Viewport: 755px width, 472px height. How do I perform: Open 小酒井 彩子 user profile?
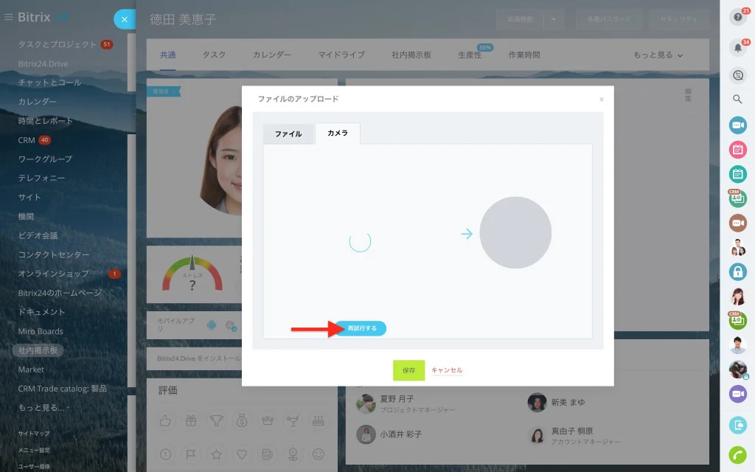click(x=400, y=434)
